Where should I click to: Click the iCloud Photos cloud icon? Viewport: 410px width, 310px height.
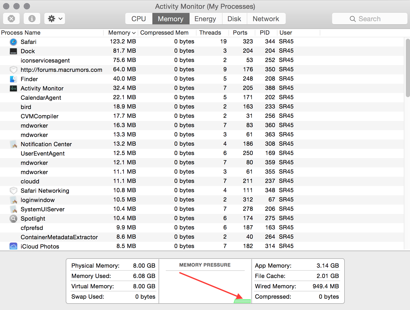click(x=13, y=246)
